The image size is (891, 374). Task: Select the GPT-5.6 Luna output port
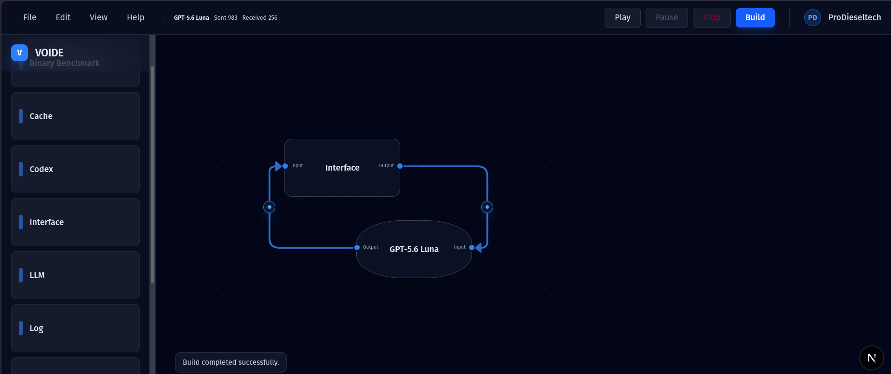[x=357, y=247]
